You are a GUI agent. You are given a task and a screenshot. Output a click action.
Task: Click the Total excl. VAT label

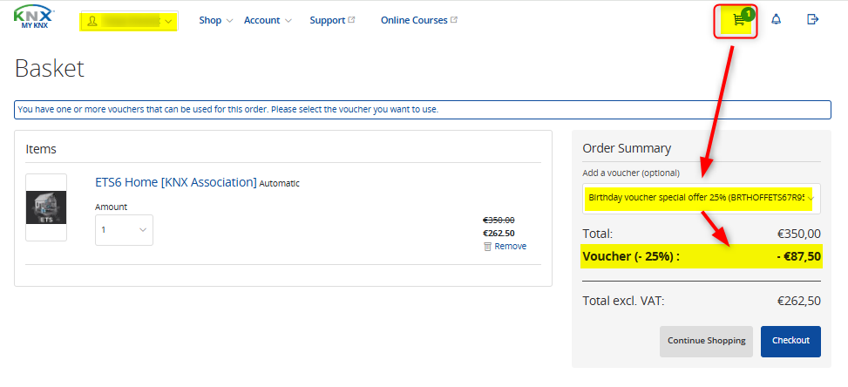click(623, 301)
